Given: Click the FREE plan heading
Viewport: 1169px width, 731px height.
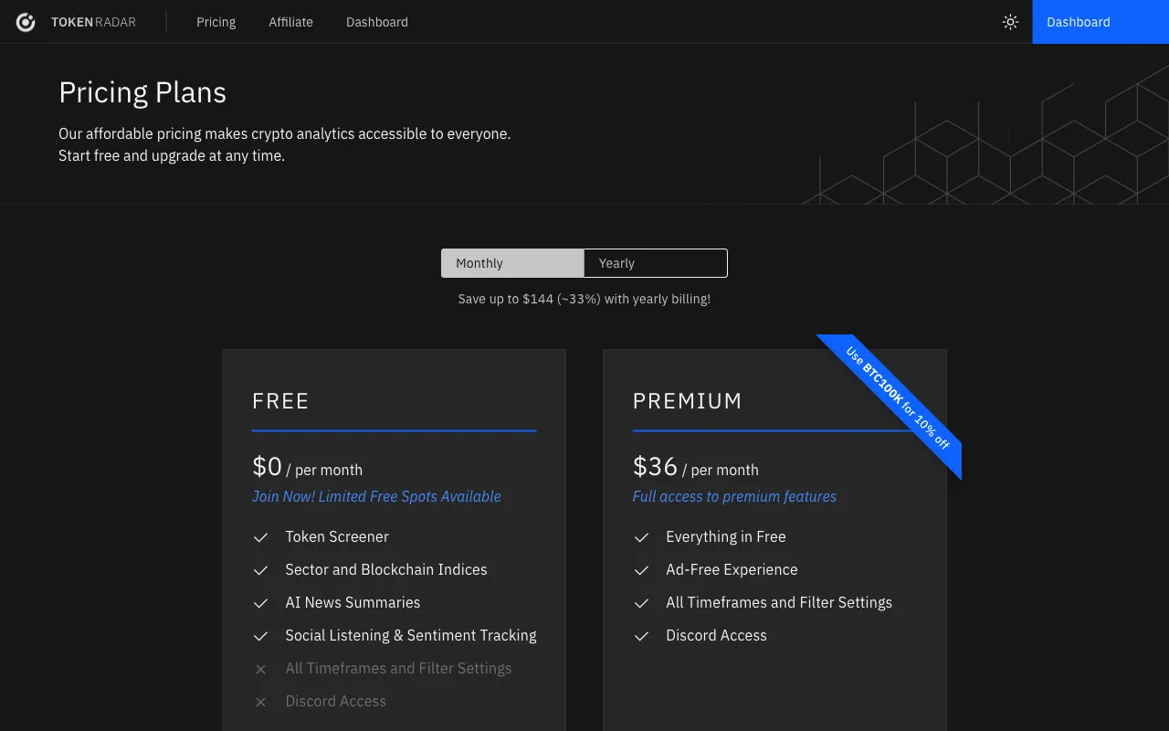Looking at the screenshot, I should pos(280,401).
